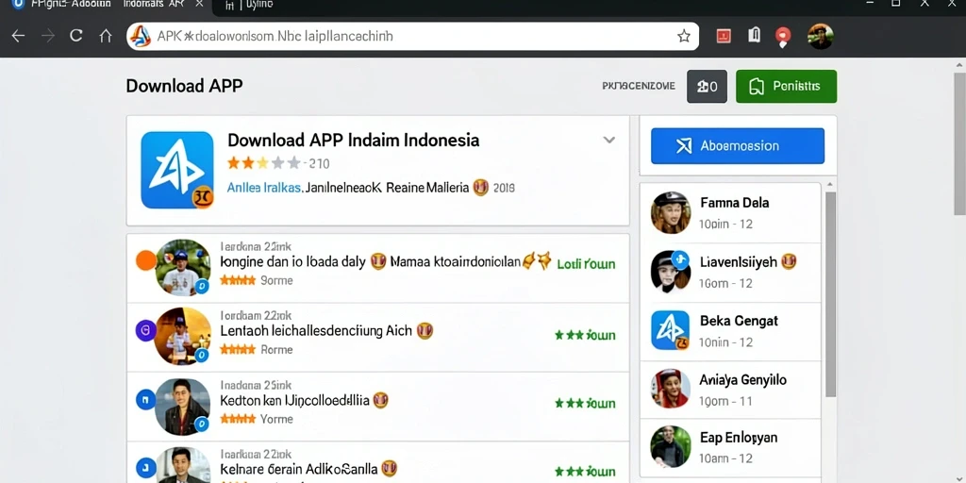The height and width of the screenshot is (483, 966).
Task: Select the Liavenlsiiyeh sidebar item
Action: pos(730,273)
